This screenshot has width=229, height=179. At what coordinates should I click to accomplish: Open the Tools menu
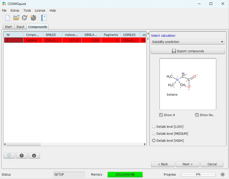point(27,11)
